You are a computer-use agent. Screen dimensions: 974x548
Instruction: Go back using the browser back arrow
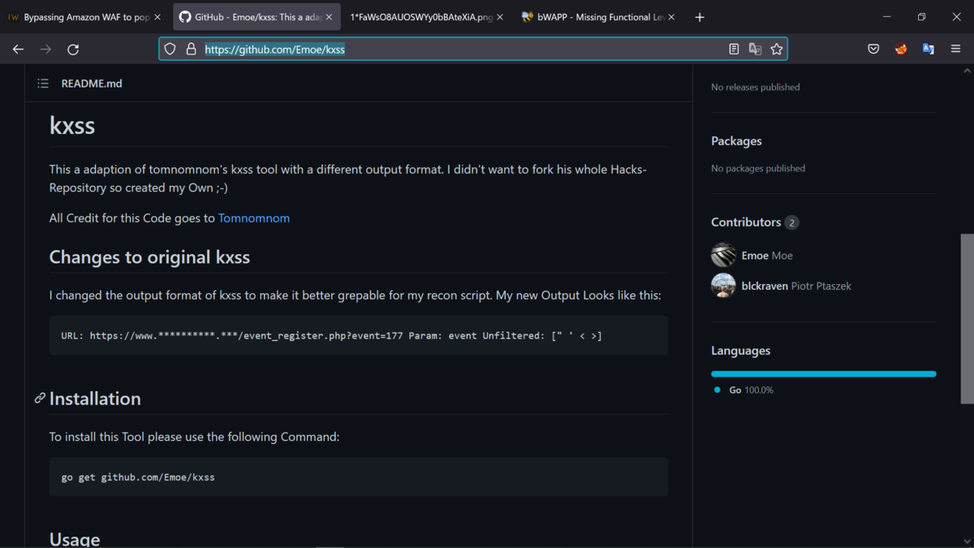tap(18, 50)
